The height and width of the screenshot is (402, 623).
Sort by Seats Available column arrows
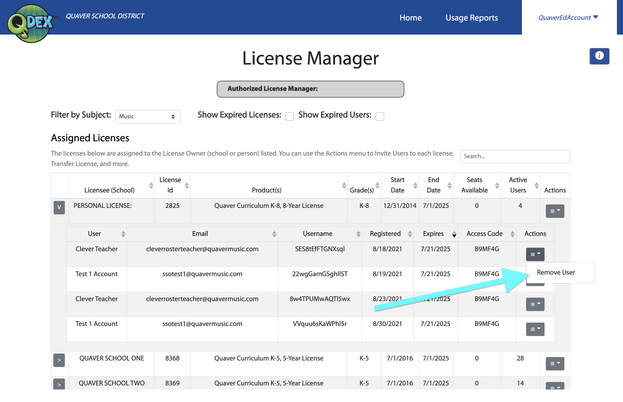point(497,185)
